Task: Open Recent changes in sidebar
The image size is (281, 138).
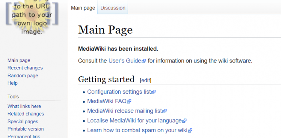Action: coord(25,68)
